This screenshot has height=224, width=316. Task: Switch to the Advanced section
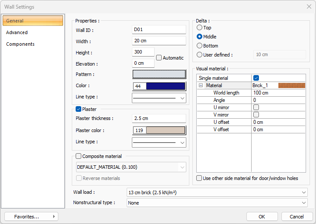17,32
